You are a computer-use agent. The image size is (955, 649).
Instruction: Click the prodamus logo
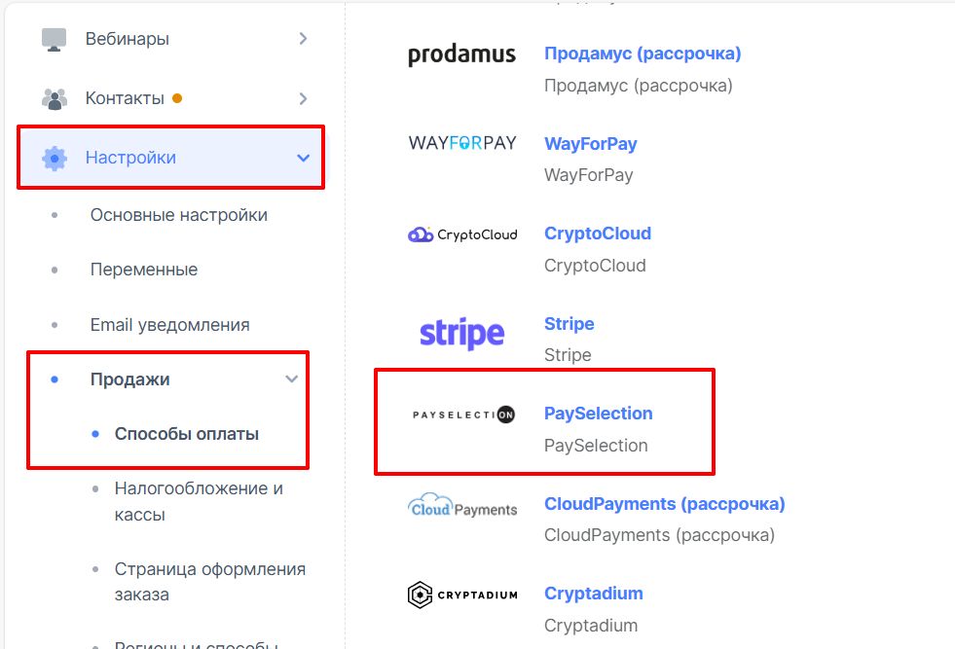pos(461,54)
